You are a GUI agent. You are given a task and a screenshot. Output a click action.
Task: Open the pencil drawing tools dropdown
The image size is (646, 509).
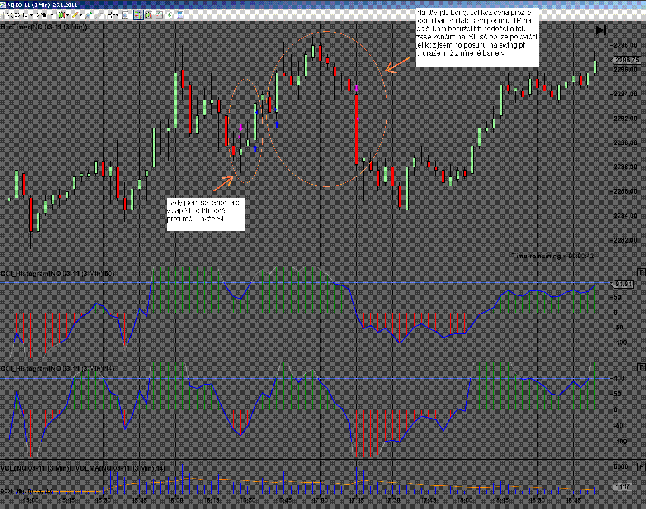tap(76, 15)
